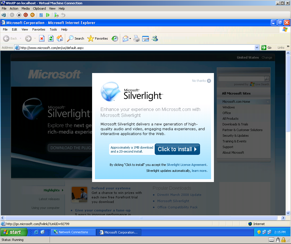Screen dimensions: 291x244
Task: Print the page using printer icon
Action: [137, 38]
